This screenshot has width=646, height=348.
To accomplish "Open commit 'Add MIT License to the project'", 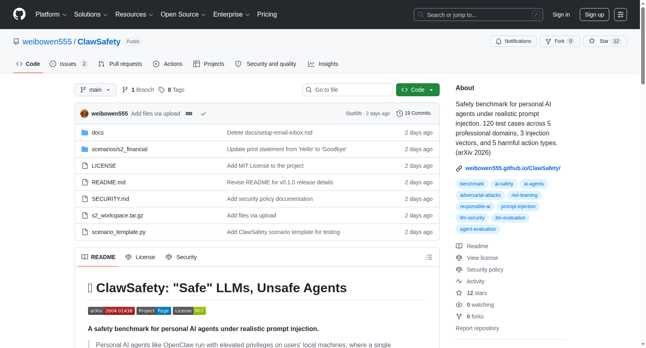I will [x=265, y=166].
